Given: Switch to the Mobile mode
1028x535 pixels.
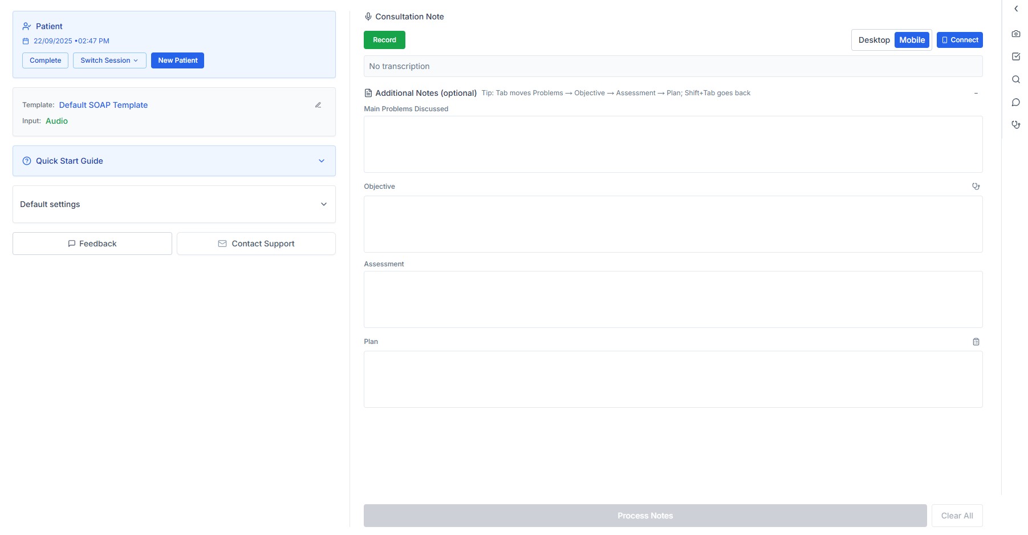Looking at the screenshot, I should click(912, 40).
